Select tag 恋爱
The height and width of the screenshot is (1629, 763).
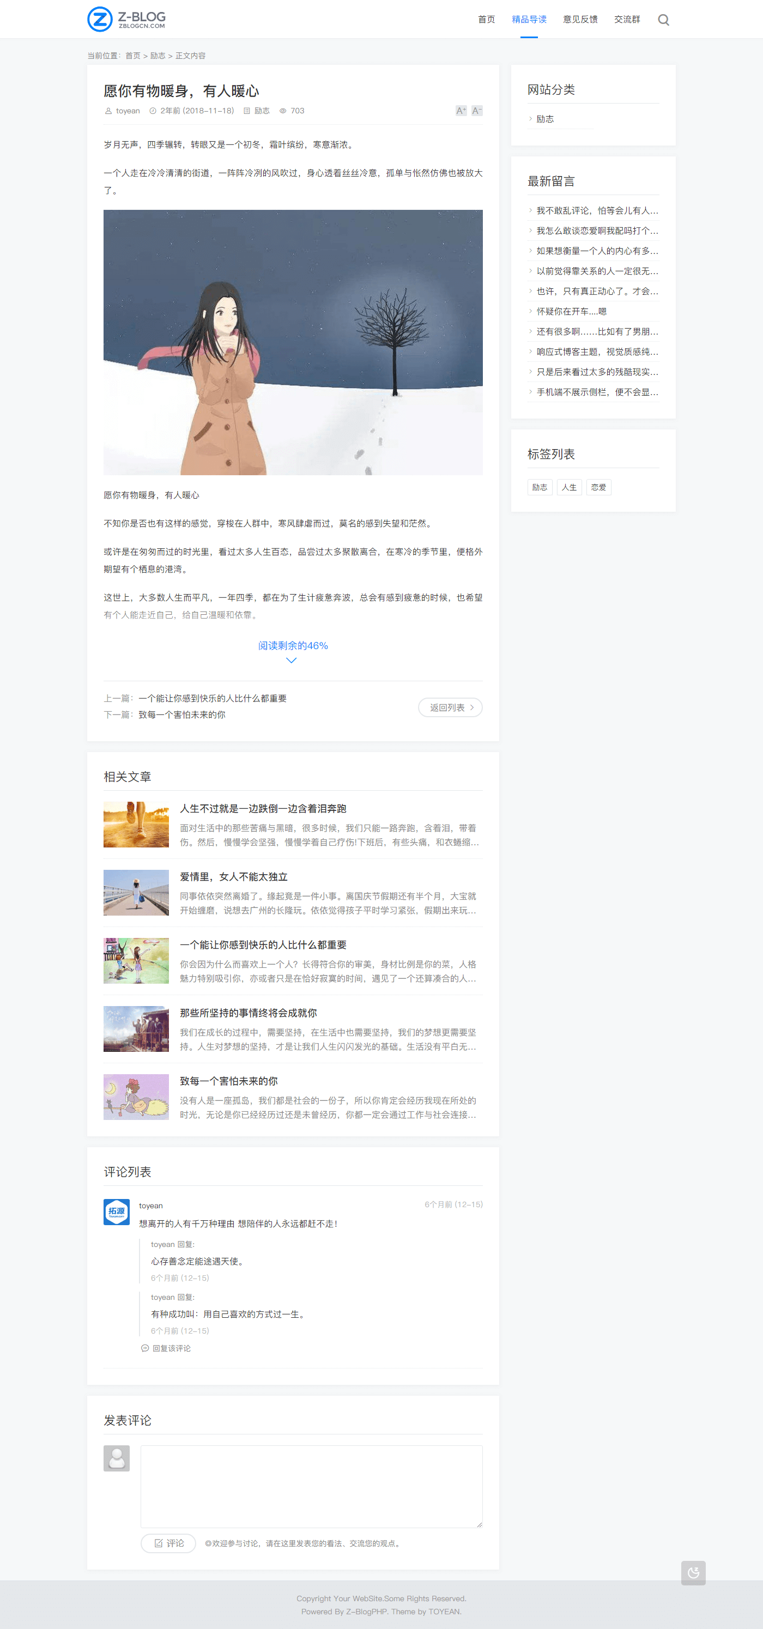coord(598,487)
